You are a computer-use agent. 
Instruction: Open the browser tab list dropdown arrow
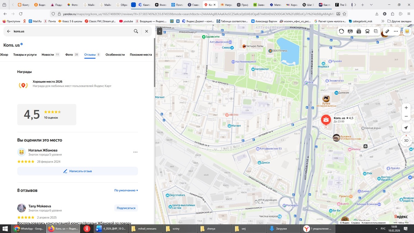(372, 5)
